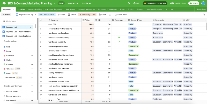Click Product tag for wordpress cluster
207x104 pixels.
tap(132, 77)
